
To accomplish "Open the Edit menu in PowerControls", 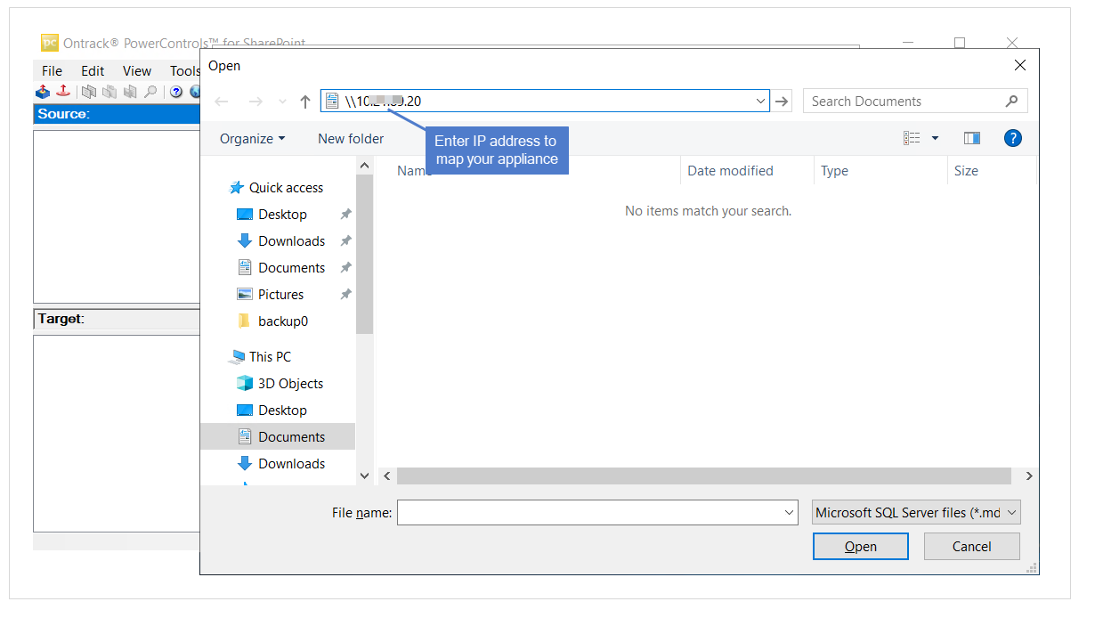I will pos(93,71).
